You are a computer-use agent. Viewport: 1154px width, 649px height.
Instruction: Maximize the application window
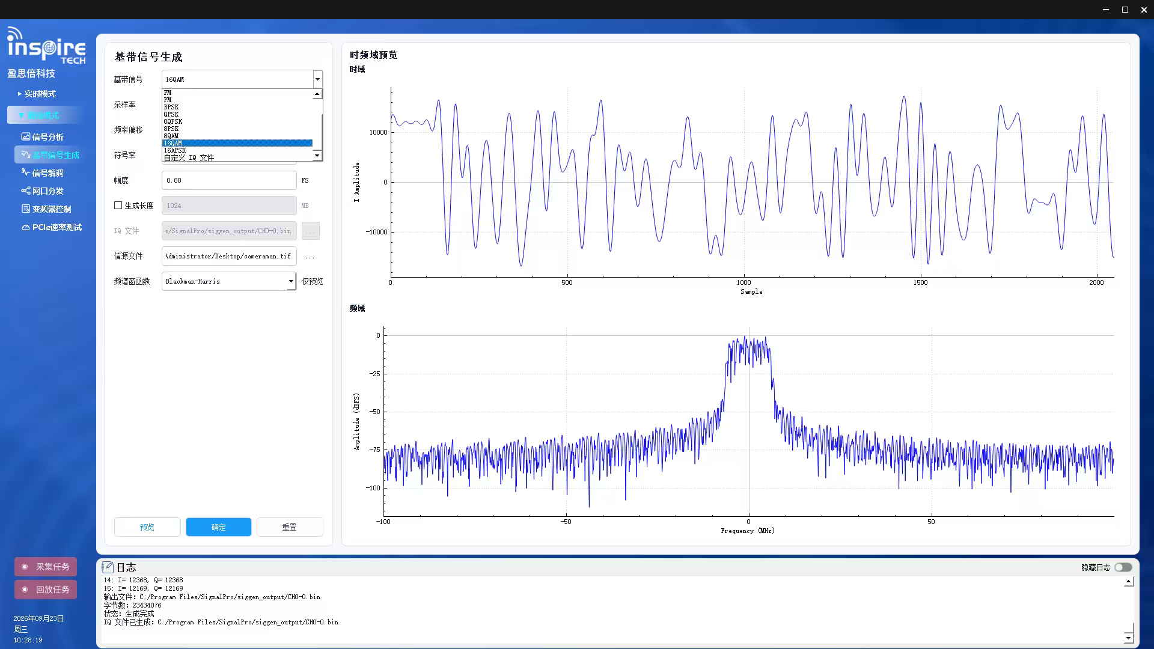click(x=1125, y=10)
